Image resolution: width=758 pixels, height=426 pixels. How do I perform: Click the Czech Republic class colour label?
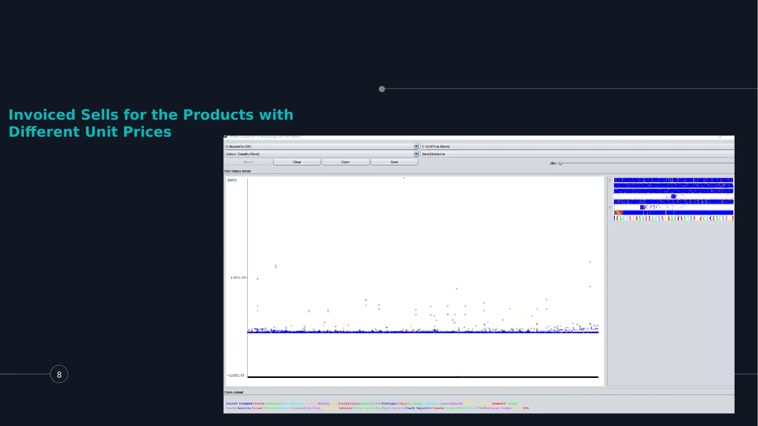pyautogui.click(x=418, y=408)
